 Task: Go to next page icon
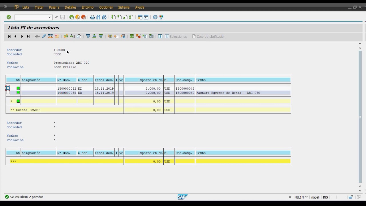coord(125,17)
